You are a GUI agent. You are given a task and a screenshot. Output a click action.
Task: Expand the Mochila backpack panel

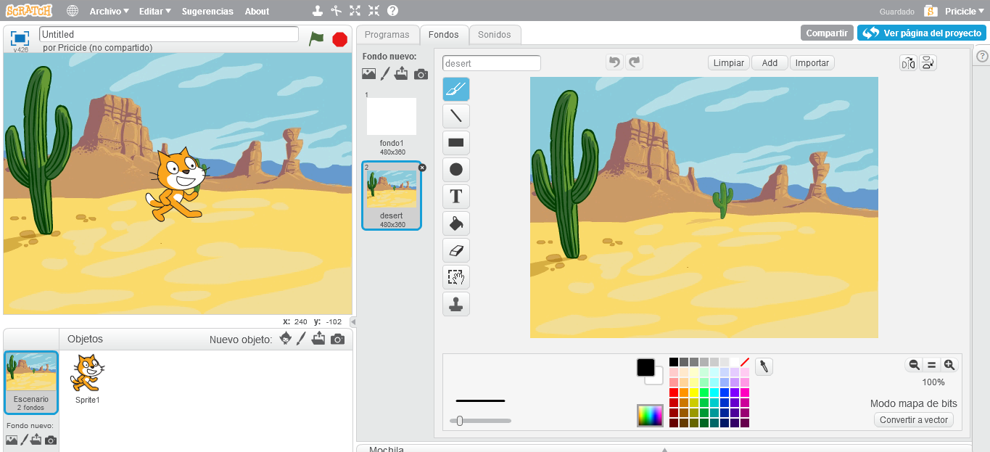pyautogui.click(x=664, y=448)
